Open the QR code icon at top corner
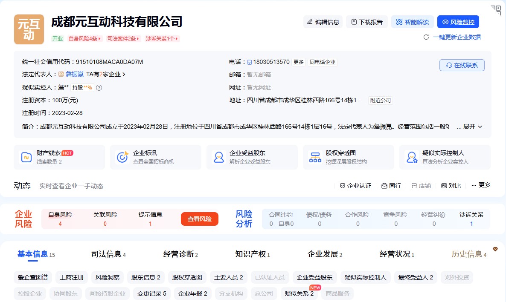Screen dimensions: 506x302 [x=496, y=10]
